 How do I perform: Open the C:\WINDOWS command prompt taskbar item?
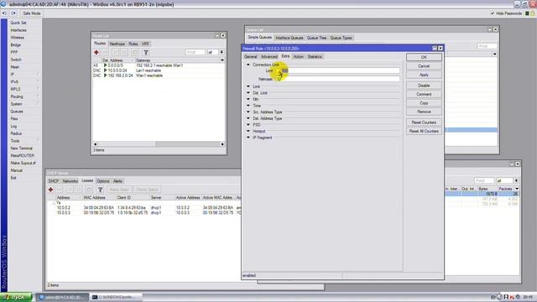[117, 297]
